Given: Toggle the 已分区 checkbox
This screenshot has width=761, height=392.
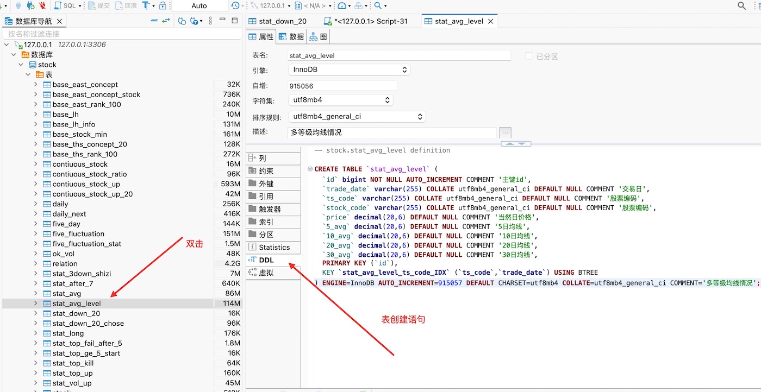Looking at the screenshot, I should pyautogui.click(x=529, y=56).
